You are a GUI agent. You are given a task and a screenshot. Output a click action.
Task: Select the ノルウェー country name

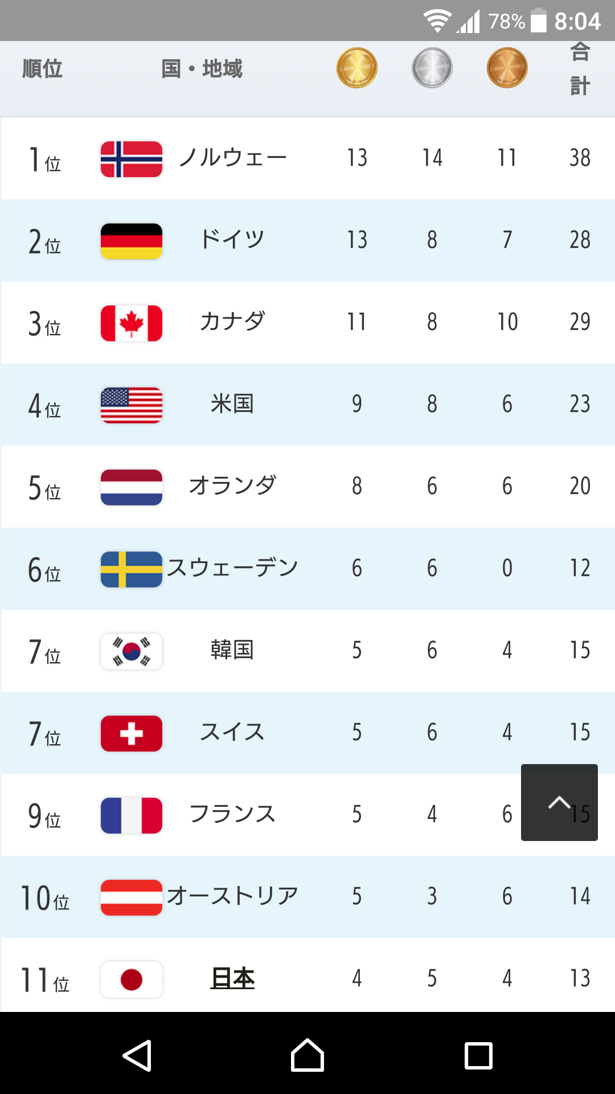click(x=232, y=158)
